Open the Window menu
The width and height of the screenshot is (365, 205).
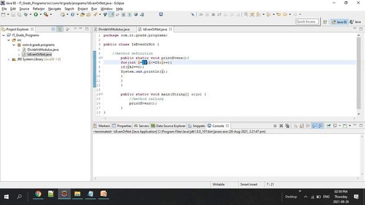point(107,9)
